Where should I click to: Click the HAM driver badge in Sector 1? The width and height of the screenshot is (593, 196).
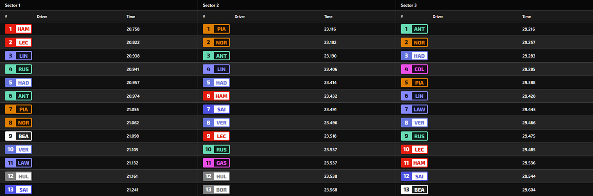point(18,29)
